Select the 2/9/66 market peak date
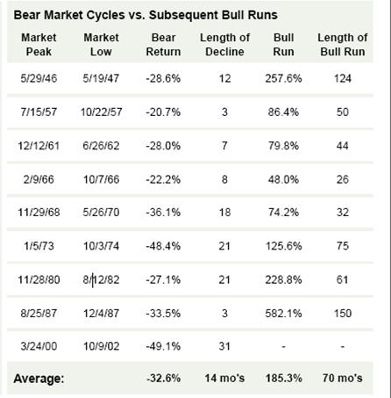 point(39,179)
